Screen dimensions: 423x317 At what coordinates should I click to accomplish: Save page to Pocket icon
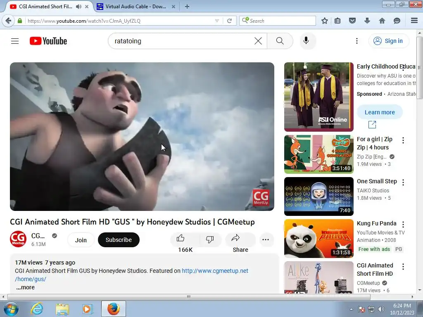click(352, 21)
